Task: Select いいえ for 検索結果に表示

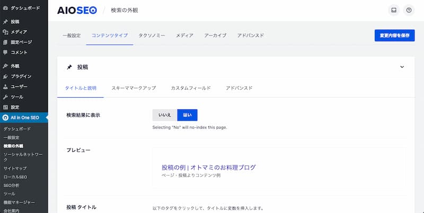Action: 165,115
